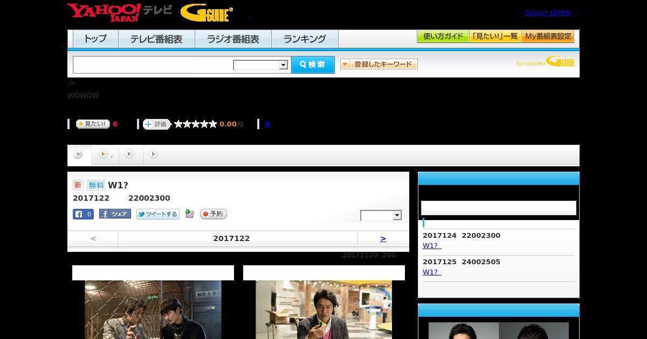Open My番組表設定

click(548, 37)
